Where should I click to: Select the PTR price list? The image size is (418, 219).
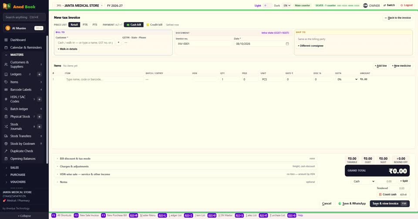pyautogui.click(x=85, y=25)
